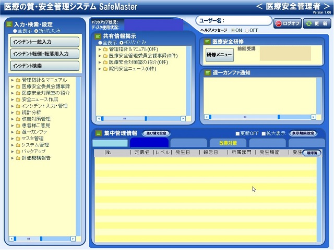Click the 集中管理情報 panel header icon
Viewport: 334px width, 250px height.
coord(98,133)
